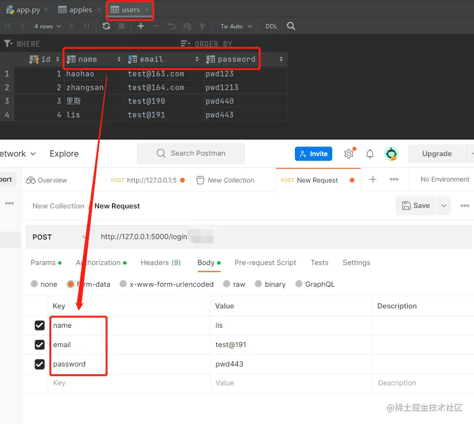Click the ORDER BY sort icon

[185, 44]
